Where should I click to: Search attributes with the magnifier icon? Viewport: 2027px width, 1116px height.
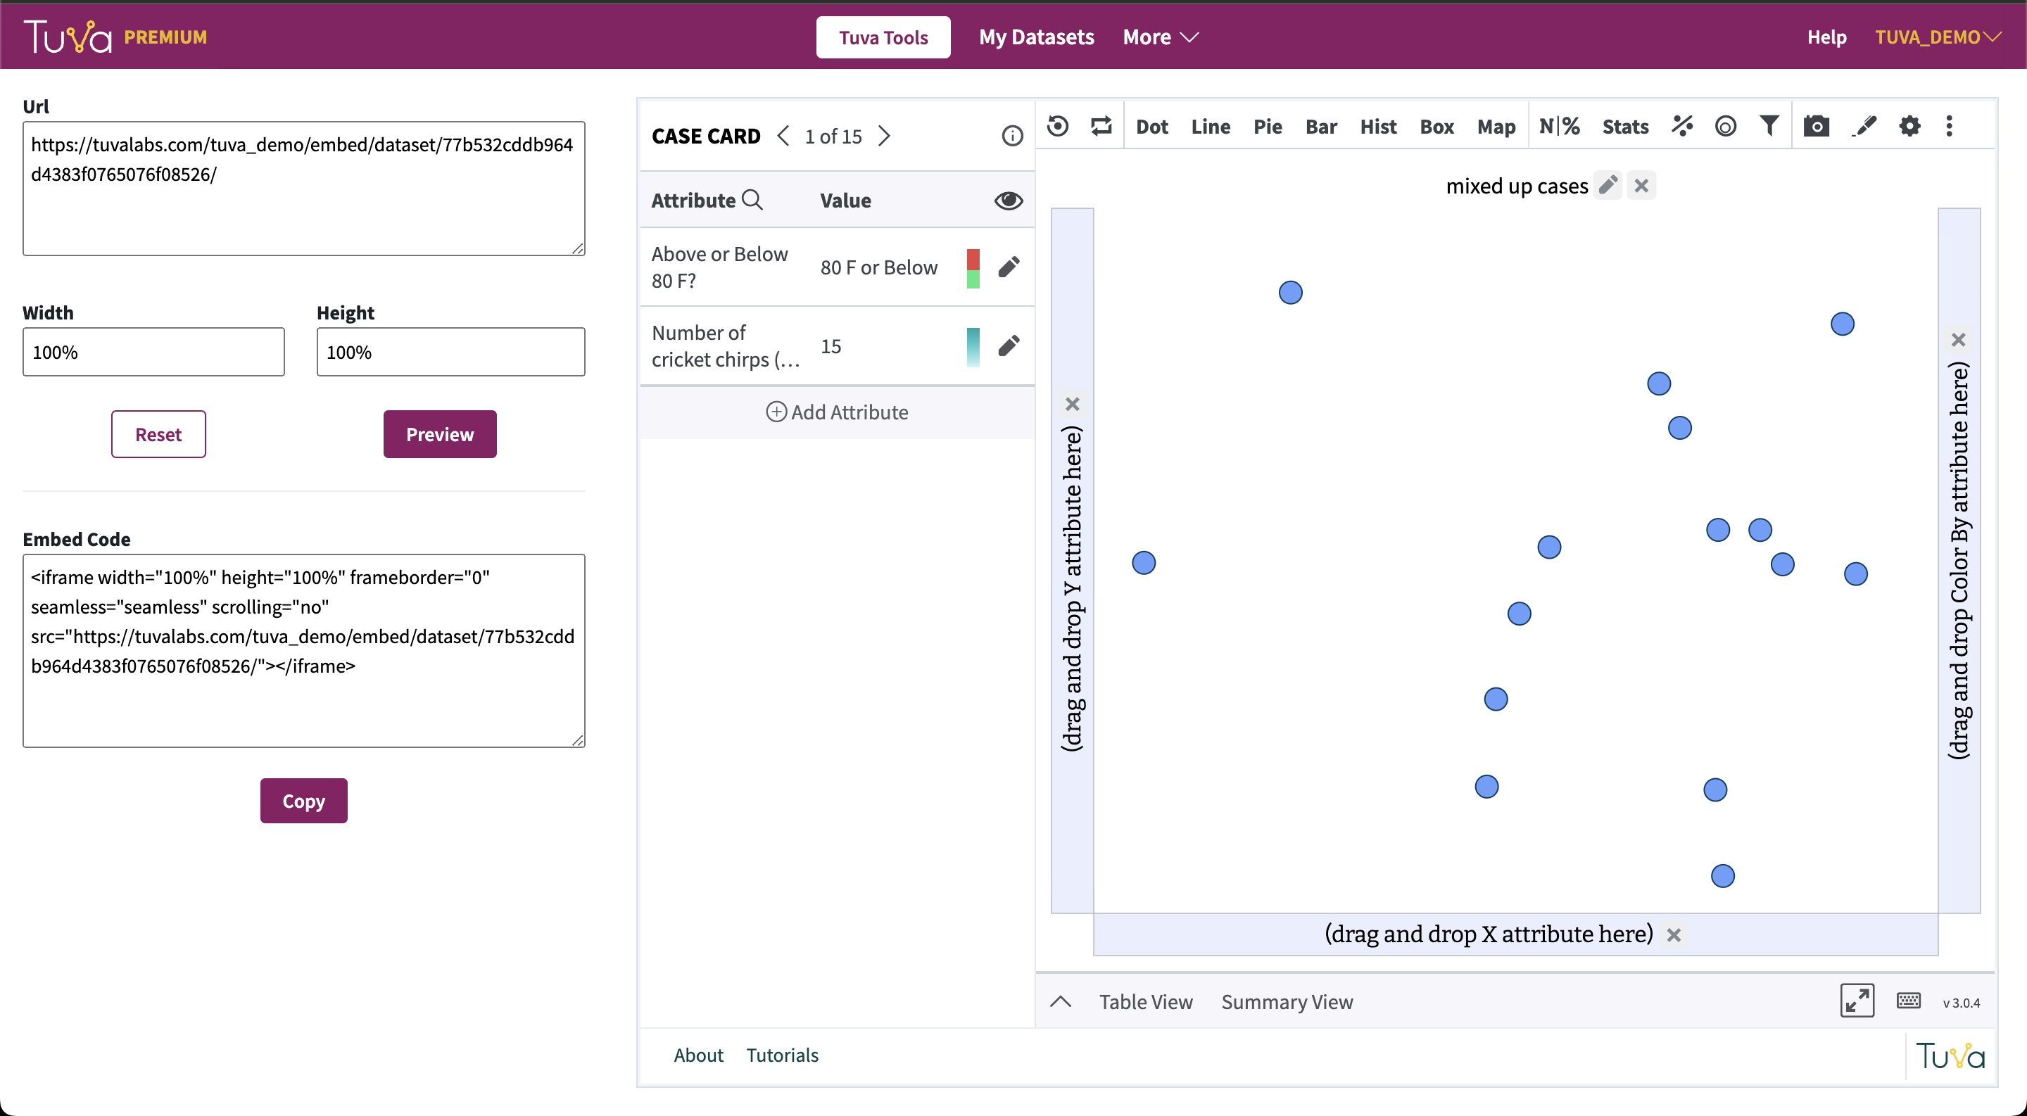coord(752,200)
